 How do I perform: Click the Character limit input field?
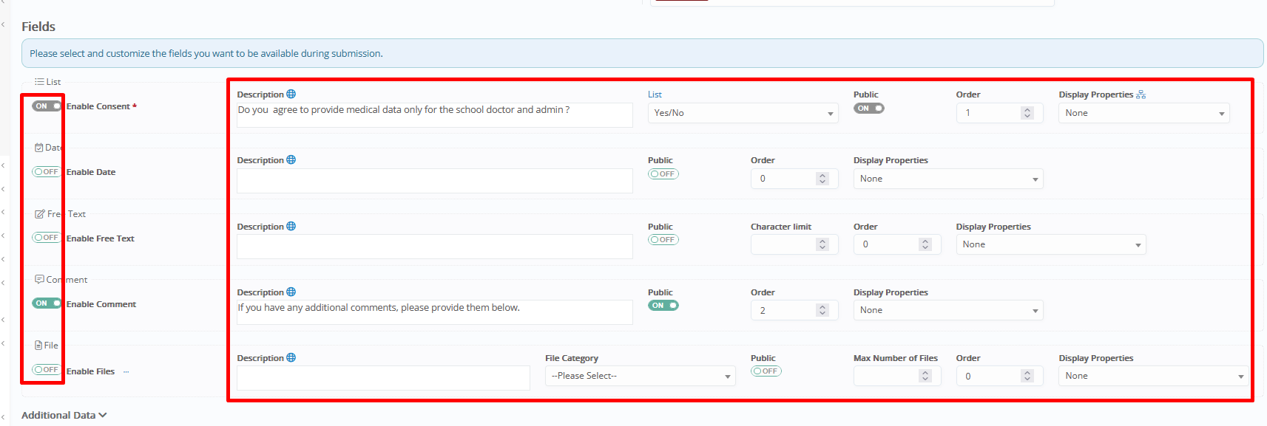[x=784, y=245]
